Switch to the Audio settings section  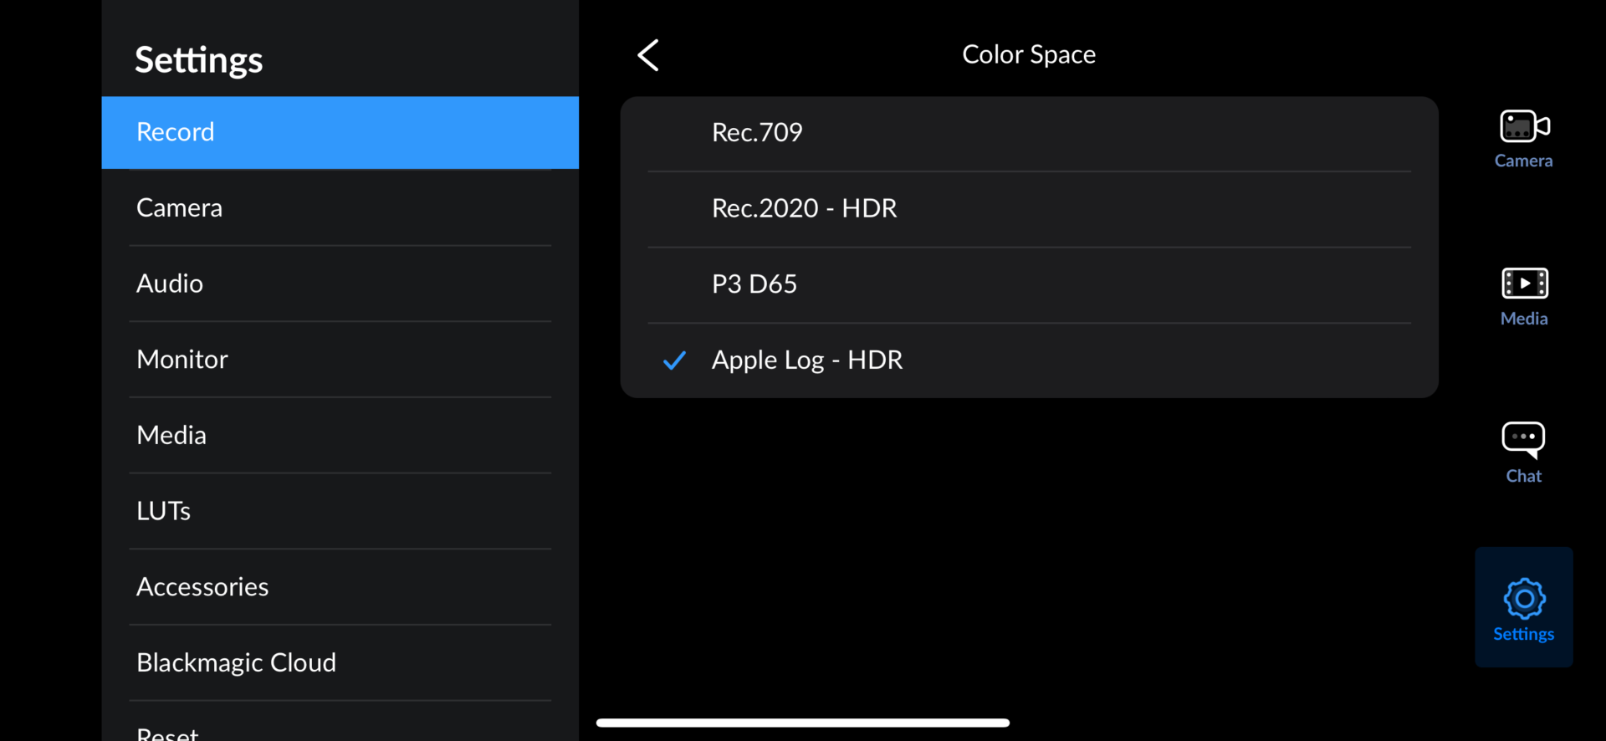(340, 284)
